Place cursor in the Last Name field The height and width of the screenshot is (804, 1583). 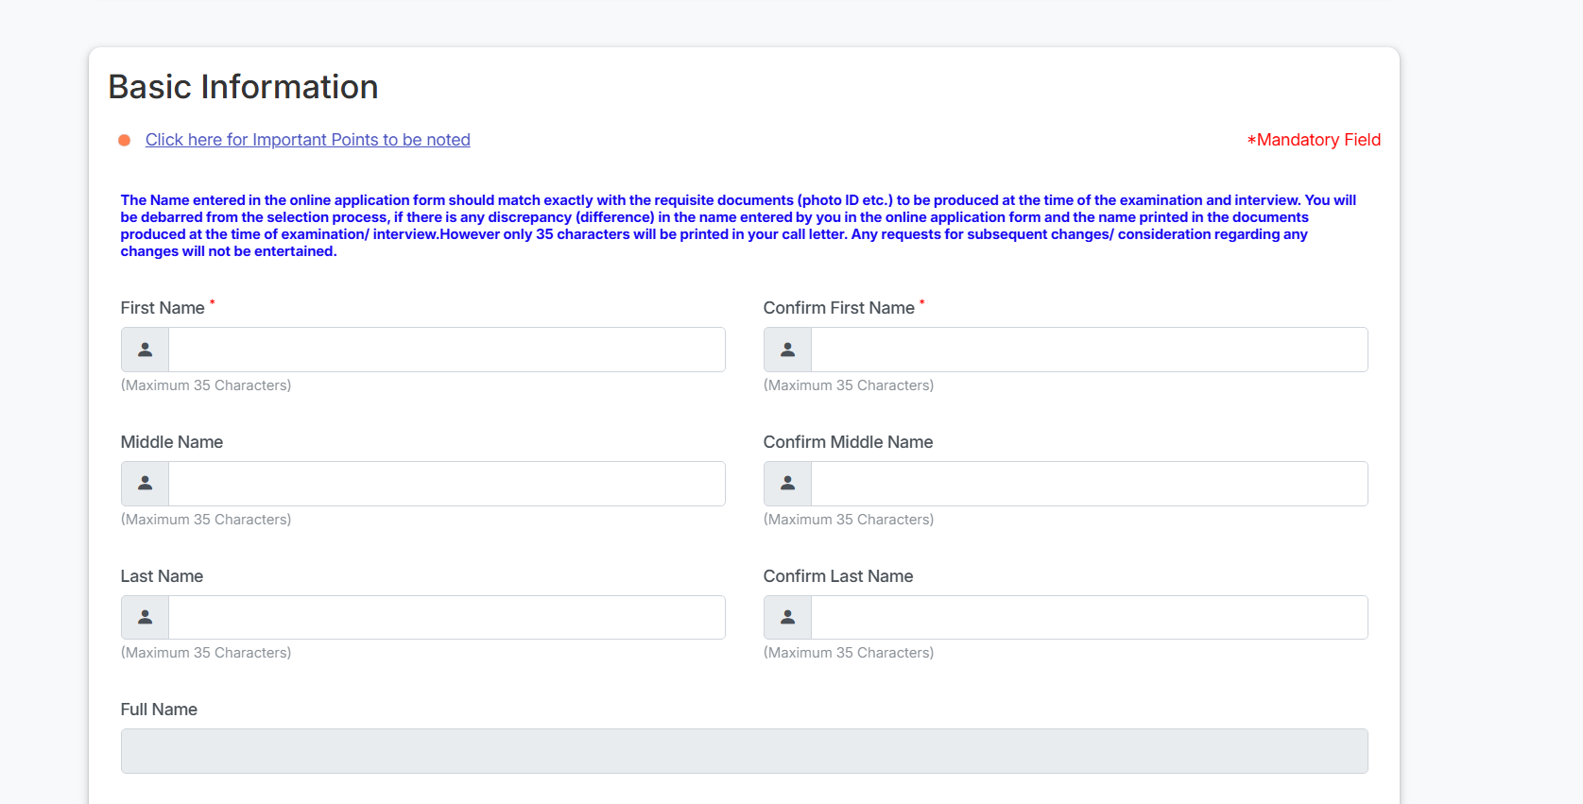(446, 617)
